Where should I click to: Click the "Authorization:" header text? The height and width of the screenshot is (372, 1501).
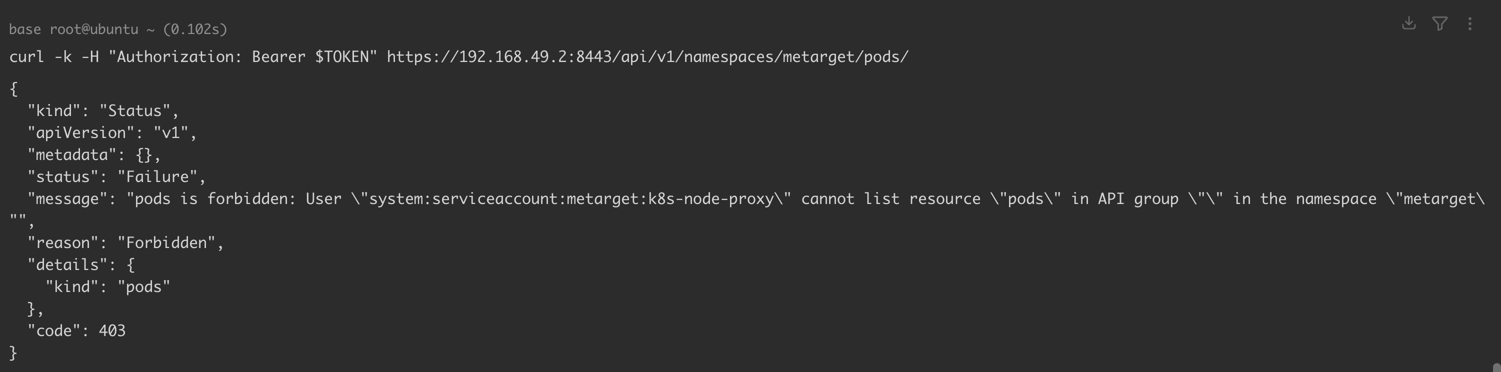(179, 56)
